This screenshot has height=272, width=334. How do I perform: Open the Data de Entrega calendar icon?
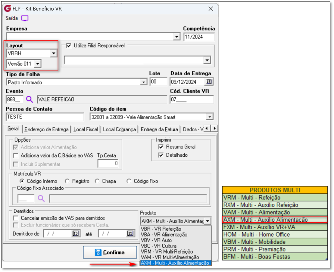pos(209,82)
